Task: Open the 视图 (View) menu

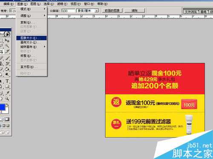Action: point(75,4)
